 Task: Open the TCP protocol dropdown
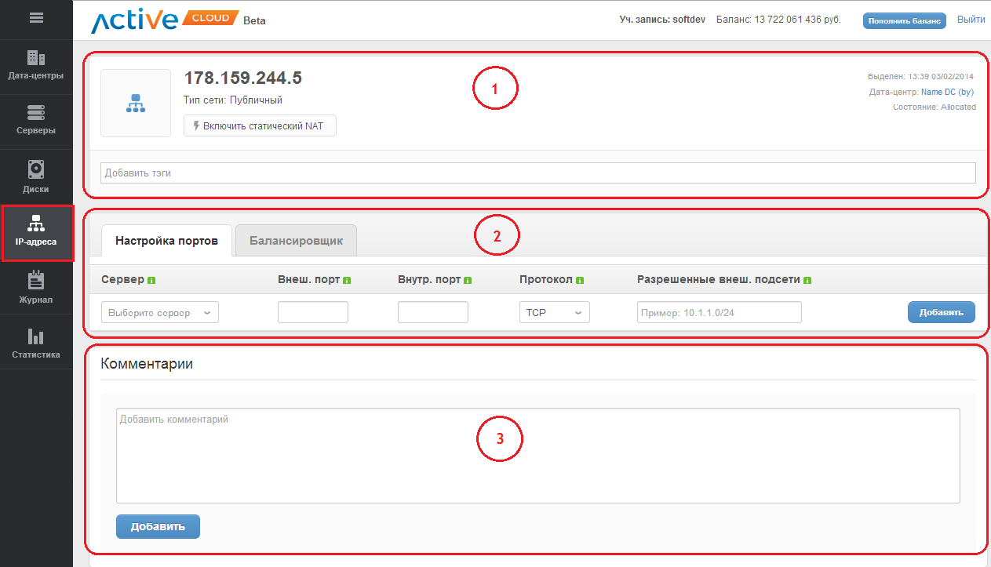[554, 312]
